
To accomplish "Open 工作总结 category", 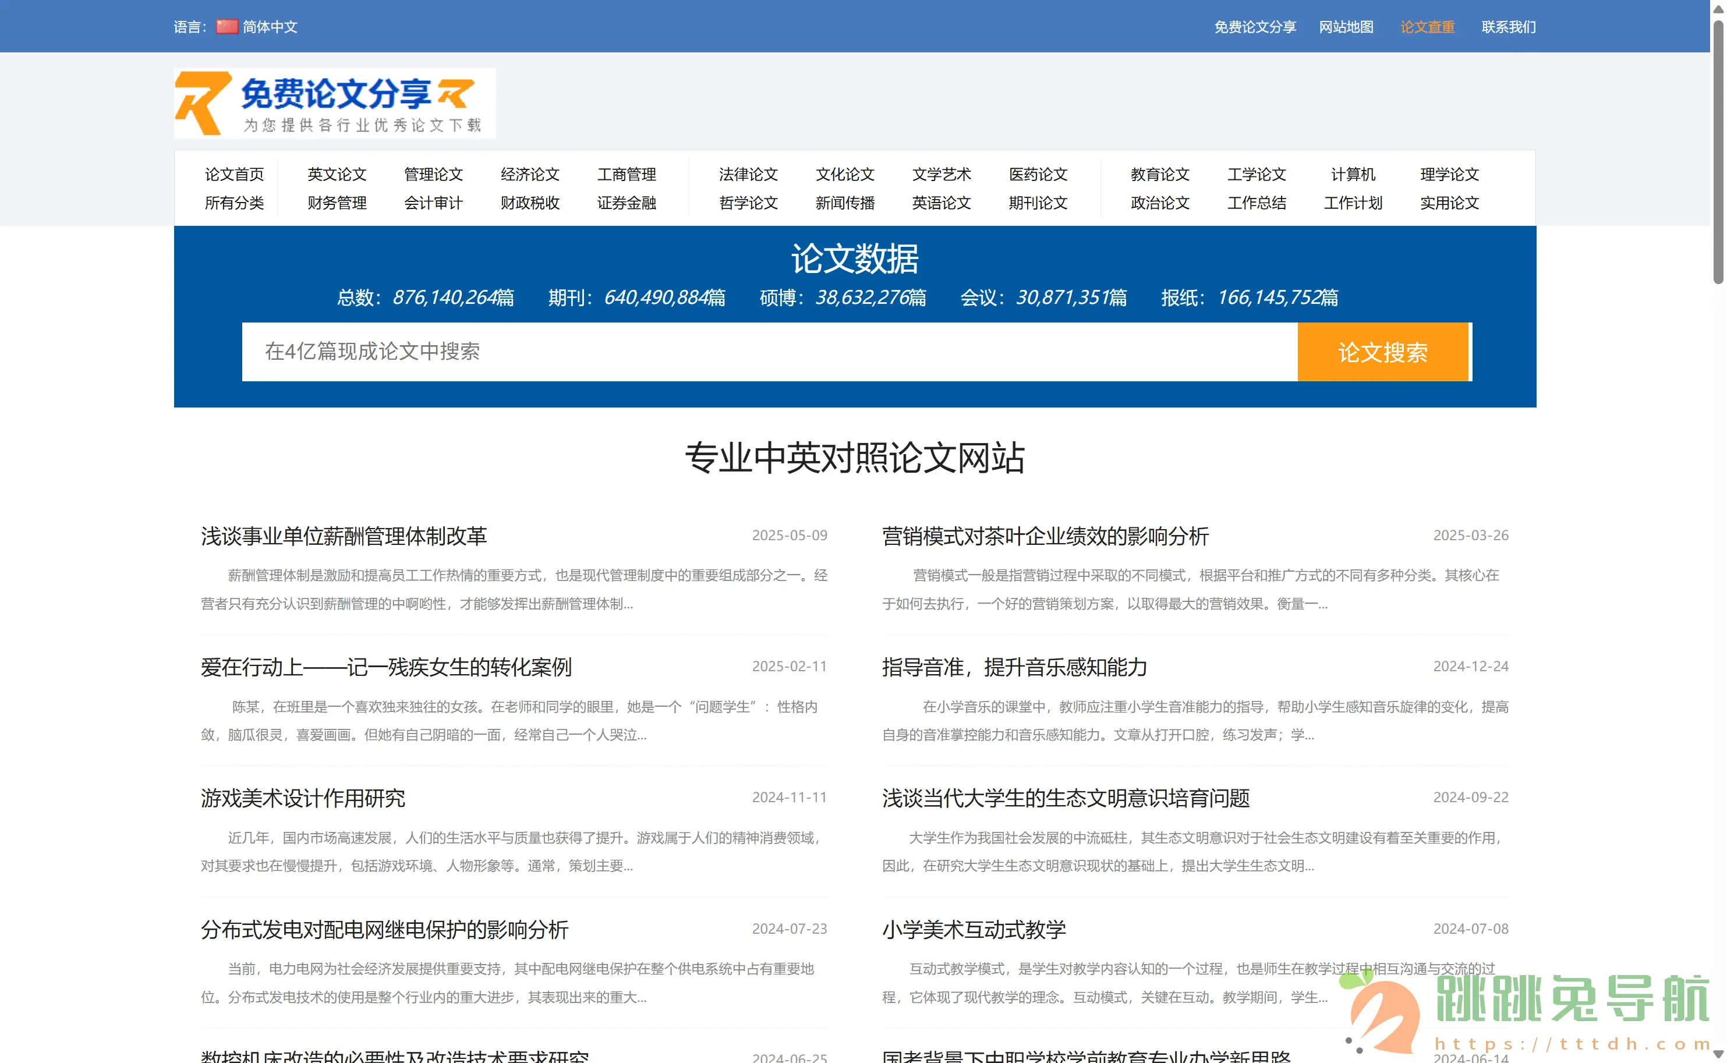I will [x=1257, y=203].
